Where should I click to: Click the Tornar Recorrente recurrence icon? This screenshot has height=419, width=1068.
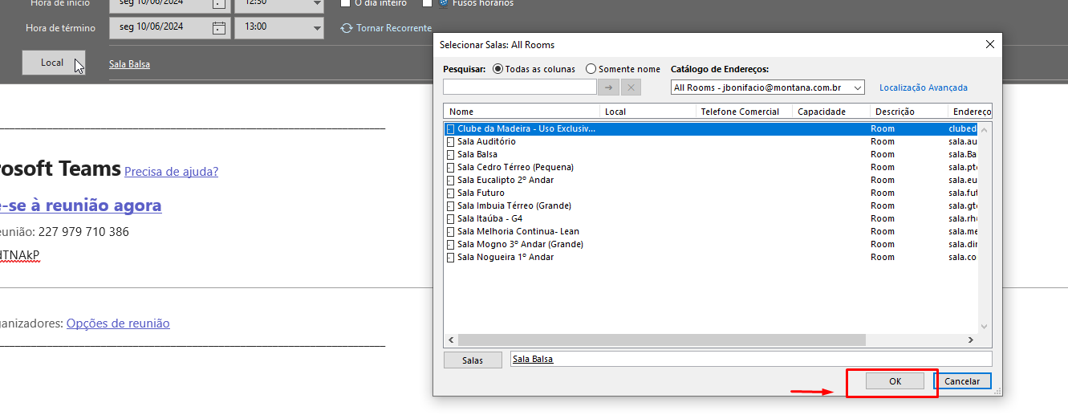pos(347,28)
